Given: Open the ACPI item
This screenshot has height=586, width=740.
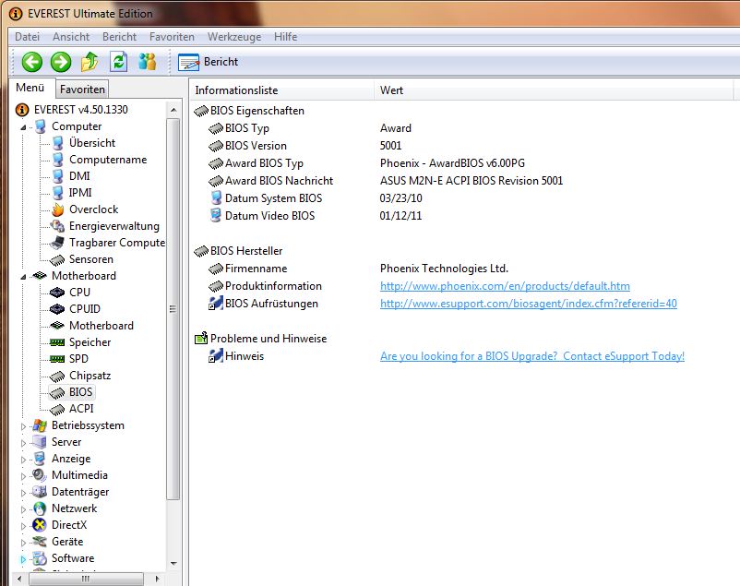Looking at the screenshot, I should pos(81,409).
